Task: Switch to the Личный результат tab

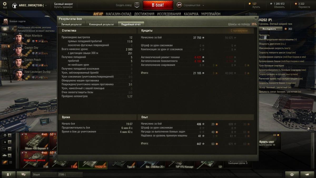Action: 72,24
